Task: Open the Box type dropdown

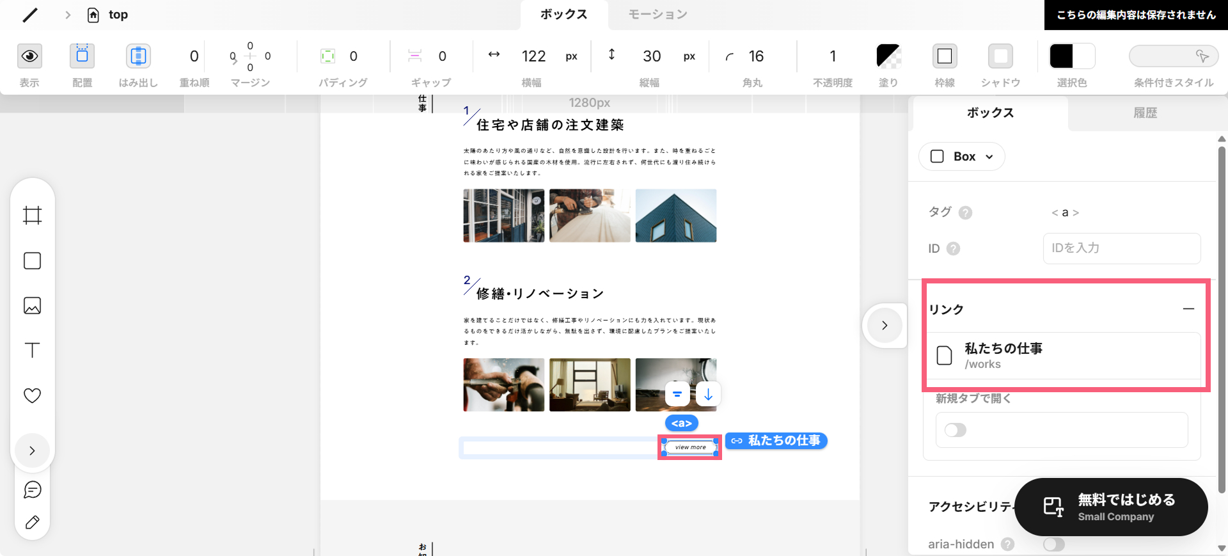Action: [x=961, y=157]
